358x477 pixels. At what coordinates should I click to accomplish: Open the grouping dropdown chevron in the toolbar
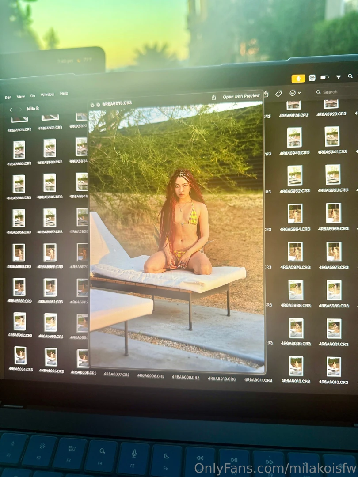(298, 93)
